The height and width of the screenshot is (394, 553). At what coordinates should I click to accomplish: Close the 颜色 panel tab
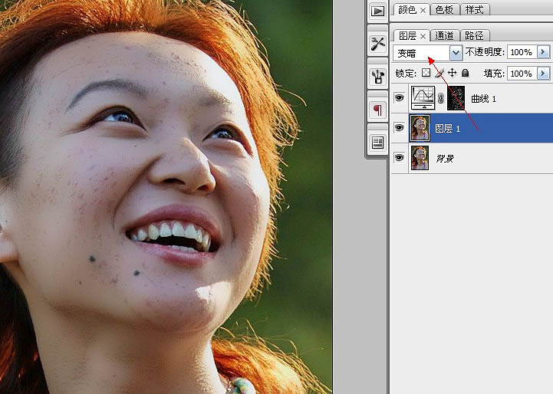click(x=423, y=11)
